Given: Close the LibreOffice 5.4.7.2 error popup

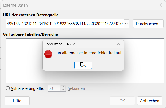Looking at the screenshot, I should click(119, 44).
